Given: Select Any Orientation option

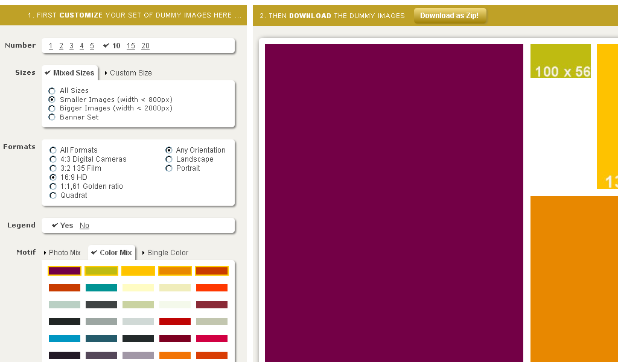Looking at the screenshot, I should [x=169, y=150].
